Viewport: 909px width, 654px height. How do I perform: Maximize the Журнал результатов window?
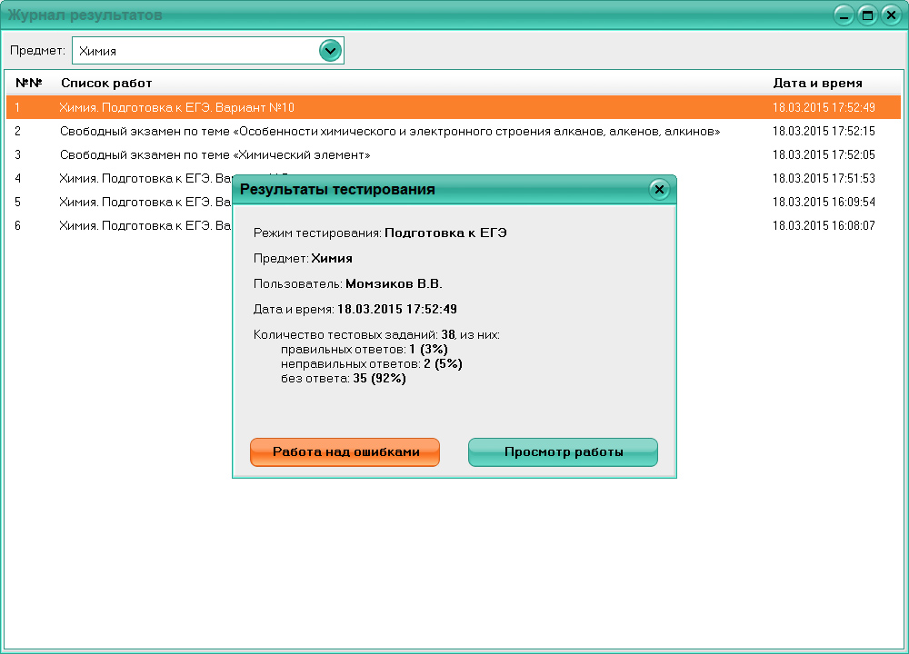coord(866,14)
